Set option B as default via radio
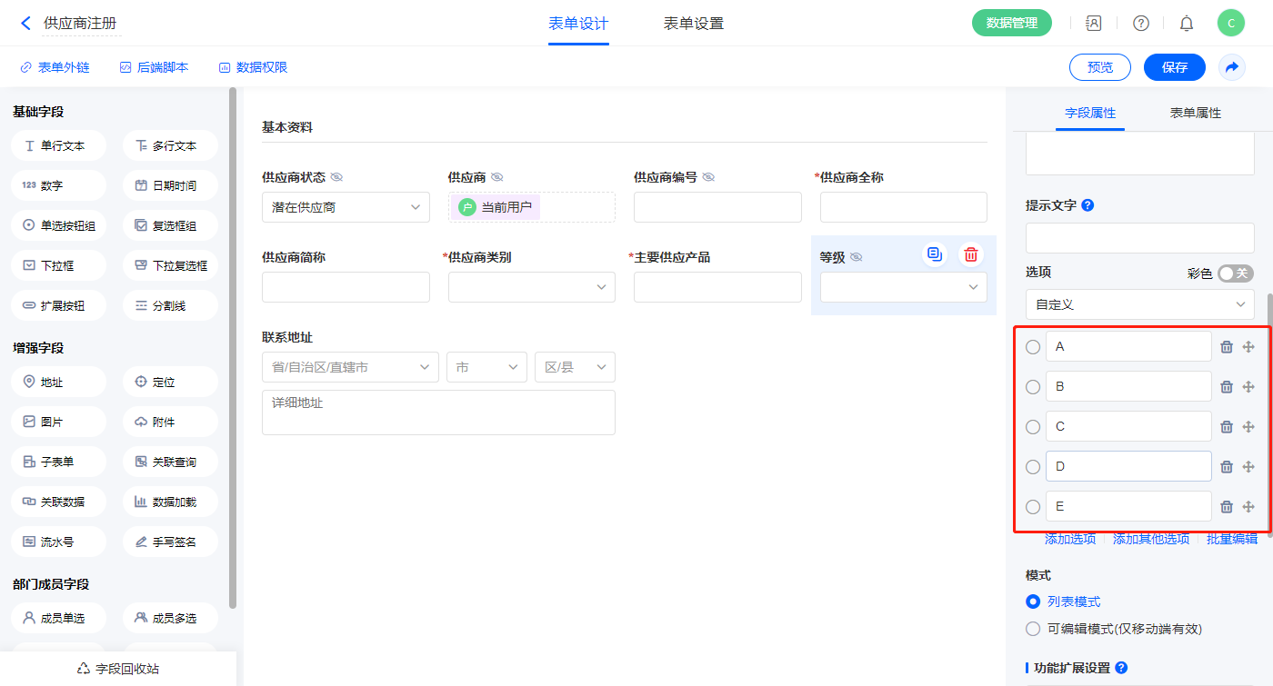Viewport: 1273px width, 686px height. 1033,387
